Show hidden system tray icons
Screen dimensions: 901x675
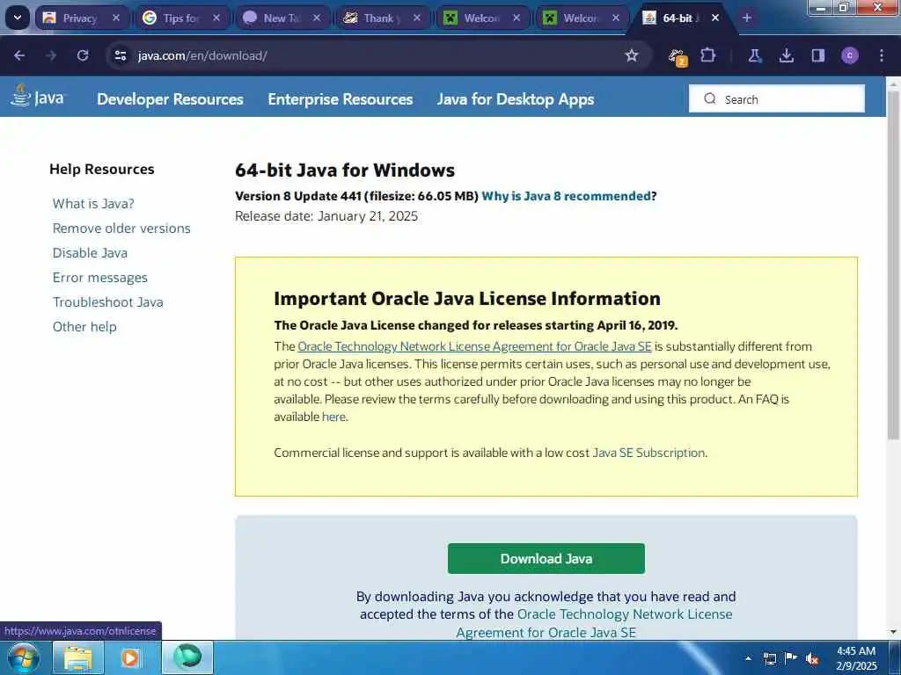click(x=748, y=658)
